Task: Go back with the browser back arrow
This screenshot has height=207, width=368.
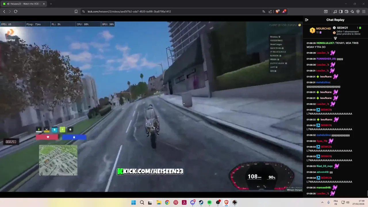Action: point(4,11)
